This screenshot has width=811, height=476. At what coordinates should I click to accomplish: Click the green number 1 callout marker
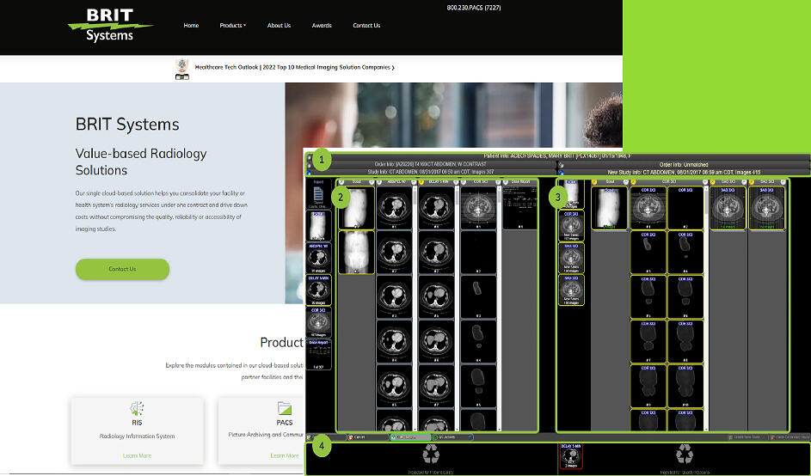321,160
